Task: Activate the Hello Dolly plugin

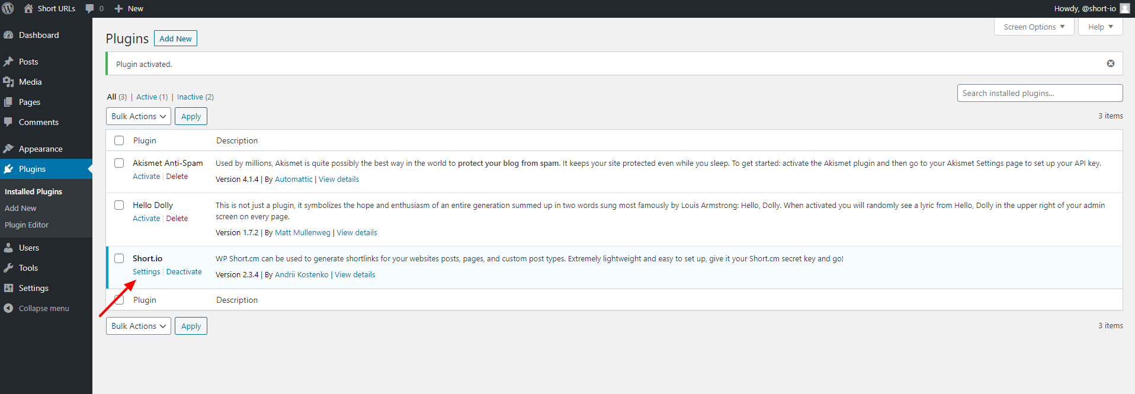Action: pyautogui.click(x=146, y=218)
